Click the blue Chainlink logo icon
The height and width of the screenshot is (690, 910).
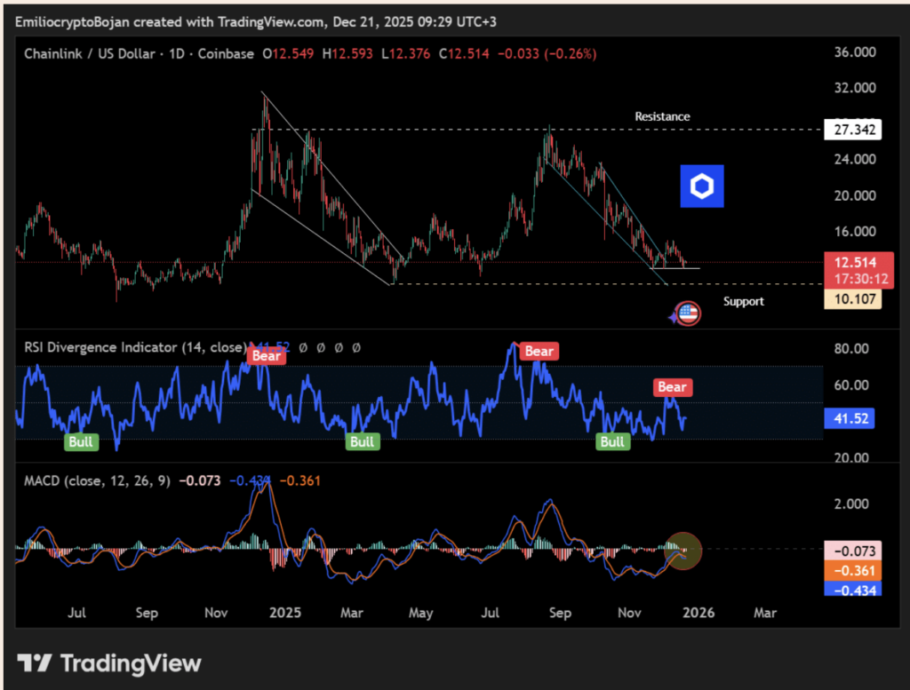coord(703,186)
